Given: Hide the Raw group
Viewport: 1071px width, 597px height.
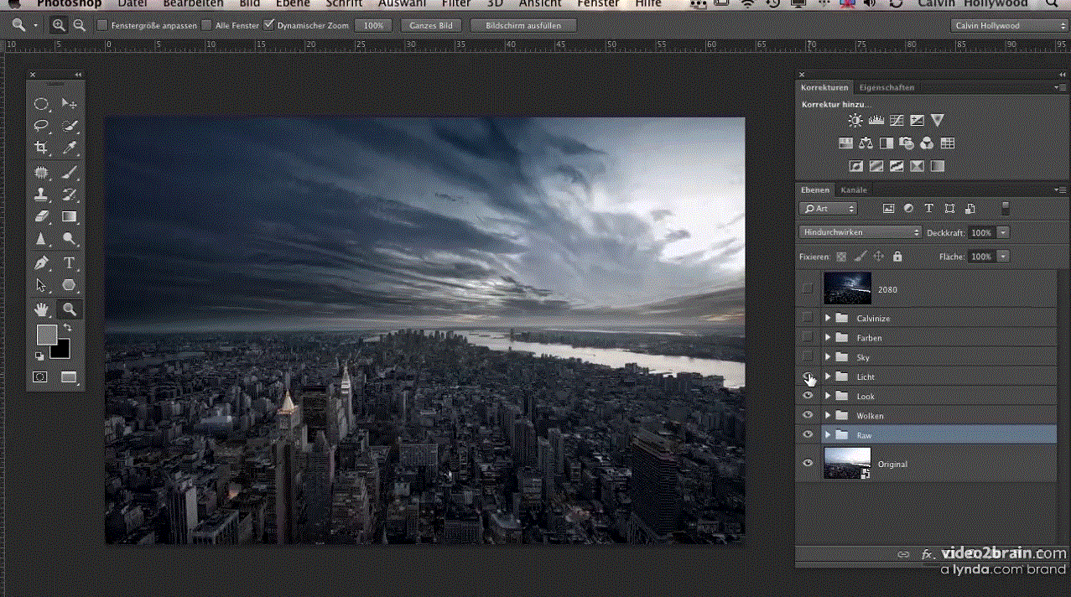Looking at the screenshot, I should 808,434.
